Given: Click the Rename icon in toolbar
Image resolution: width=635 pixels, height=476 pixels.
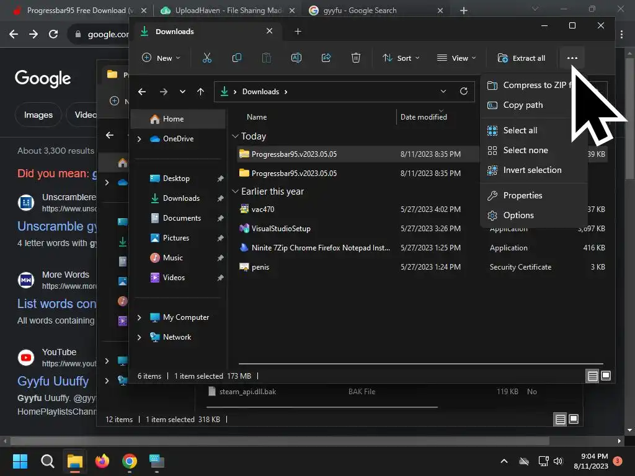Looking at the screenshot, I should click(x=296, y=58).
